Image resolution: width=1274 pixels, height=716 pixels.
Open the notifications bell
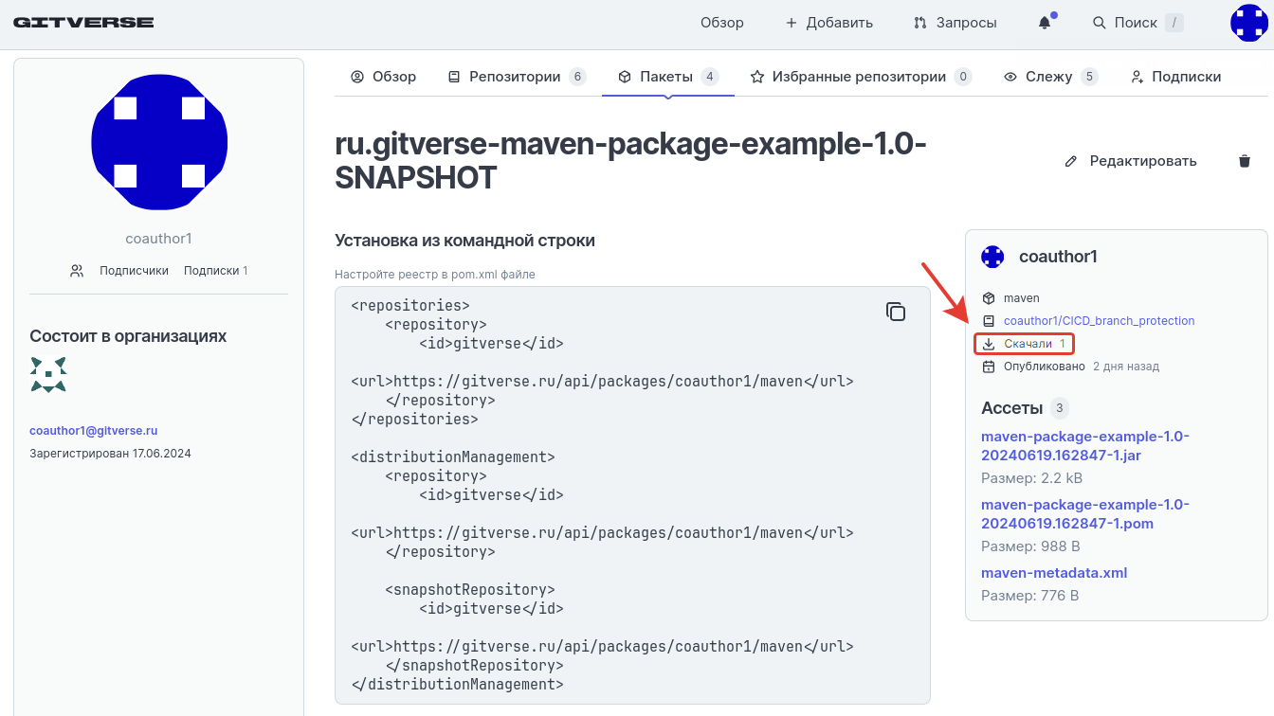pyautogui.click(x=1045, y=23)
